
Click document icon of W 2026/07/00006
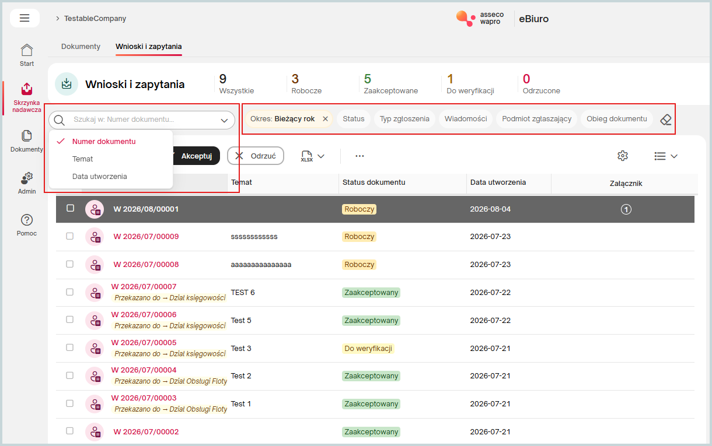click(x=95, y=320)
